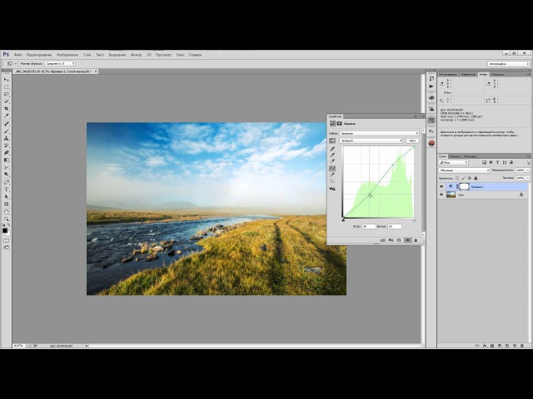Viewport: 533px width, 399px height.
Task: Hide the Curves 1 adjustment layer
Action: tap(441, 187)
